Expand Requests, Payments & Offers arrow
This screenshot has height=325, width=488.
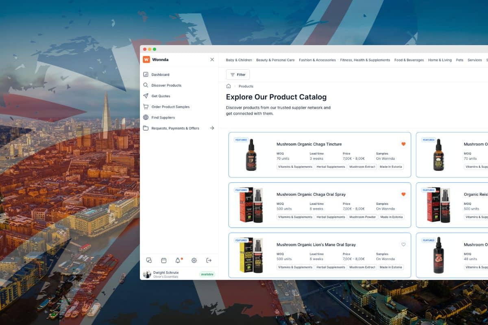(x=212, y=128)
